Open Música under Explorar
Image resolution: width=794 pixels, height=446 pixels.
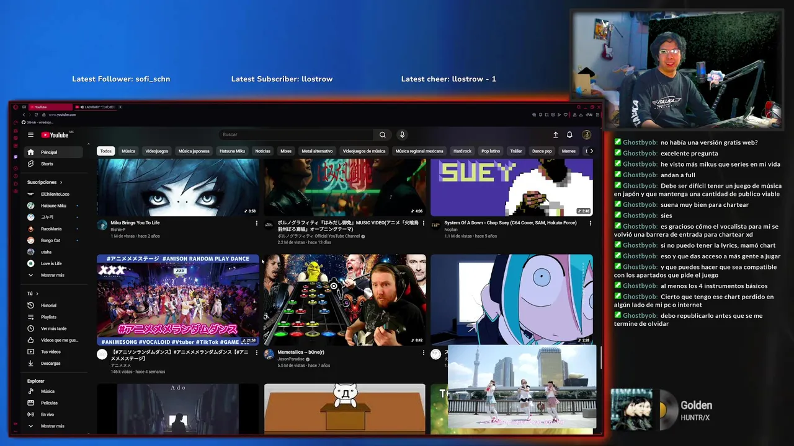click(x=53, y=391)
